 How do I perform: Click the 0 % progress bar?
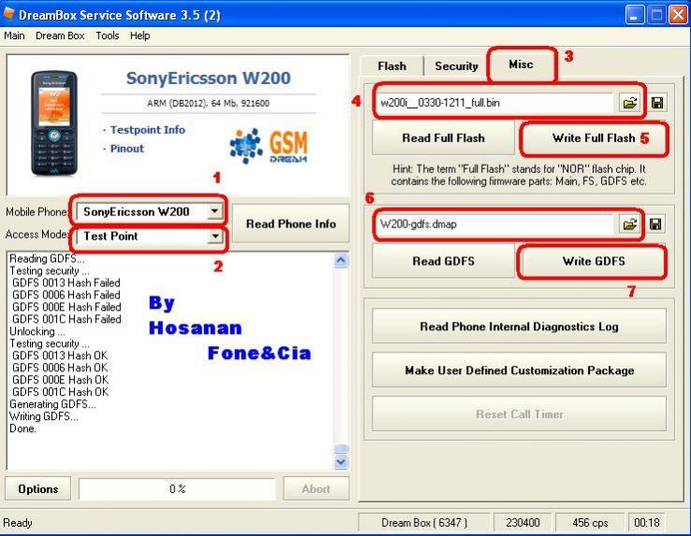[x=177, y=489]
